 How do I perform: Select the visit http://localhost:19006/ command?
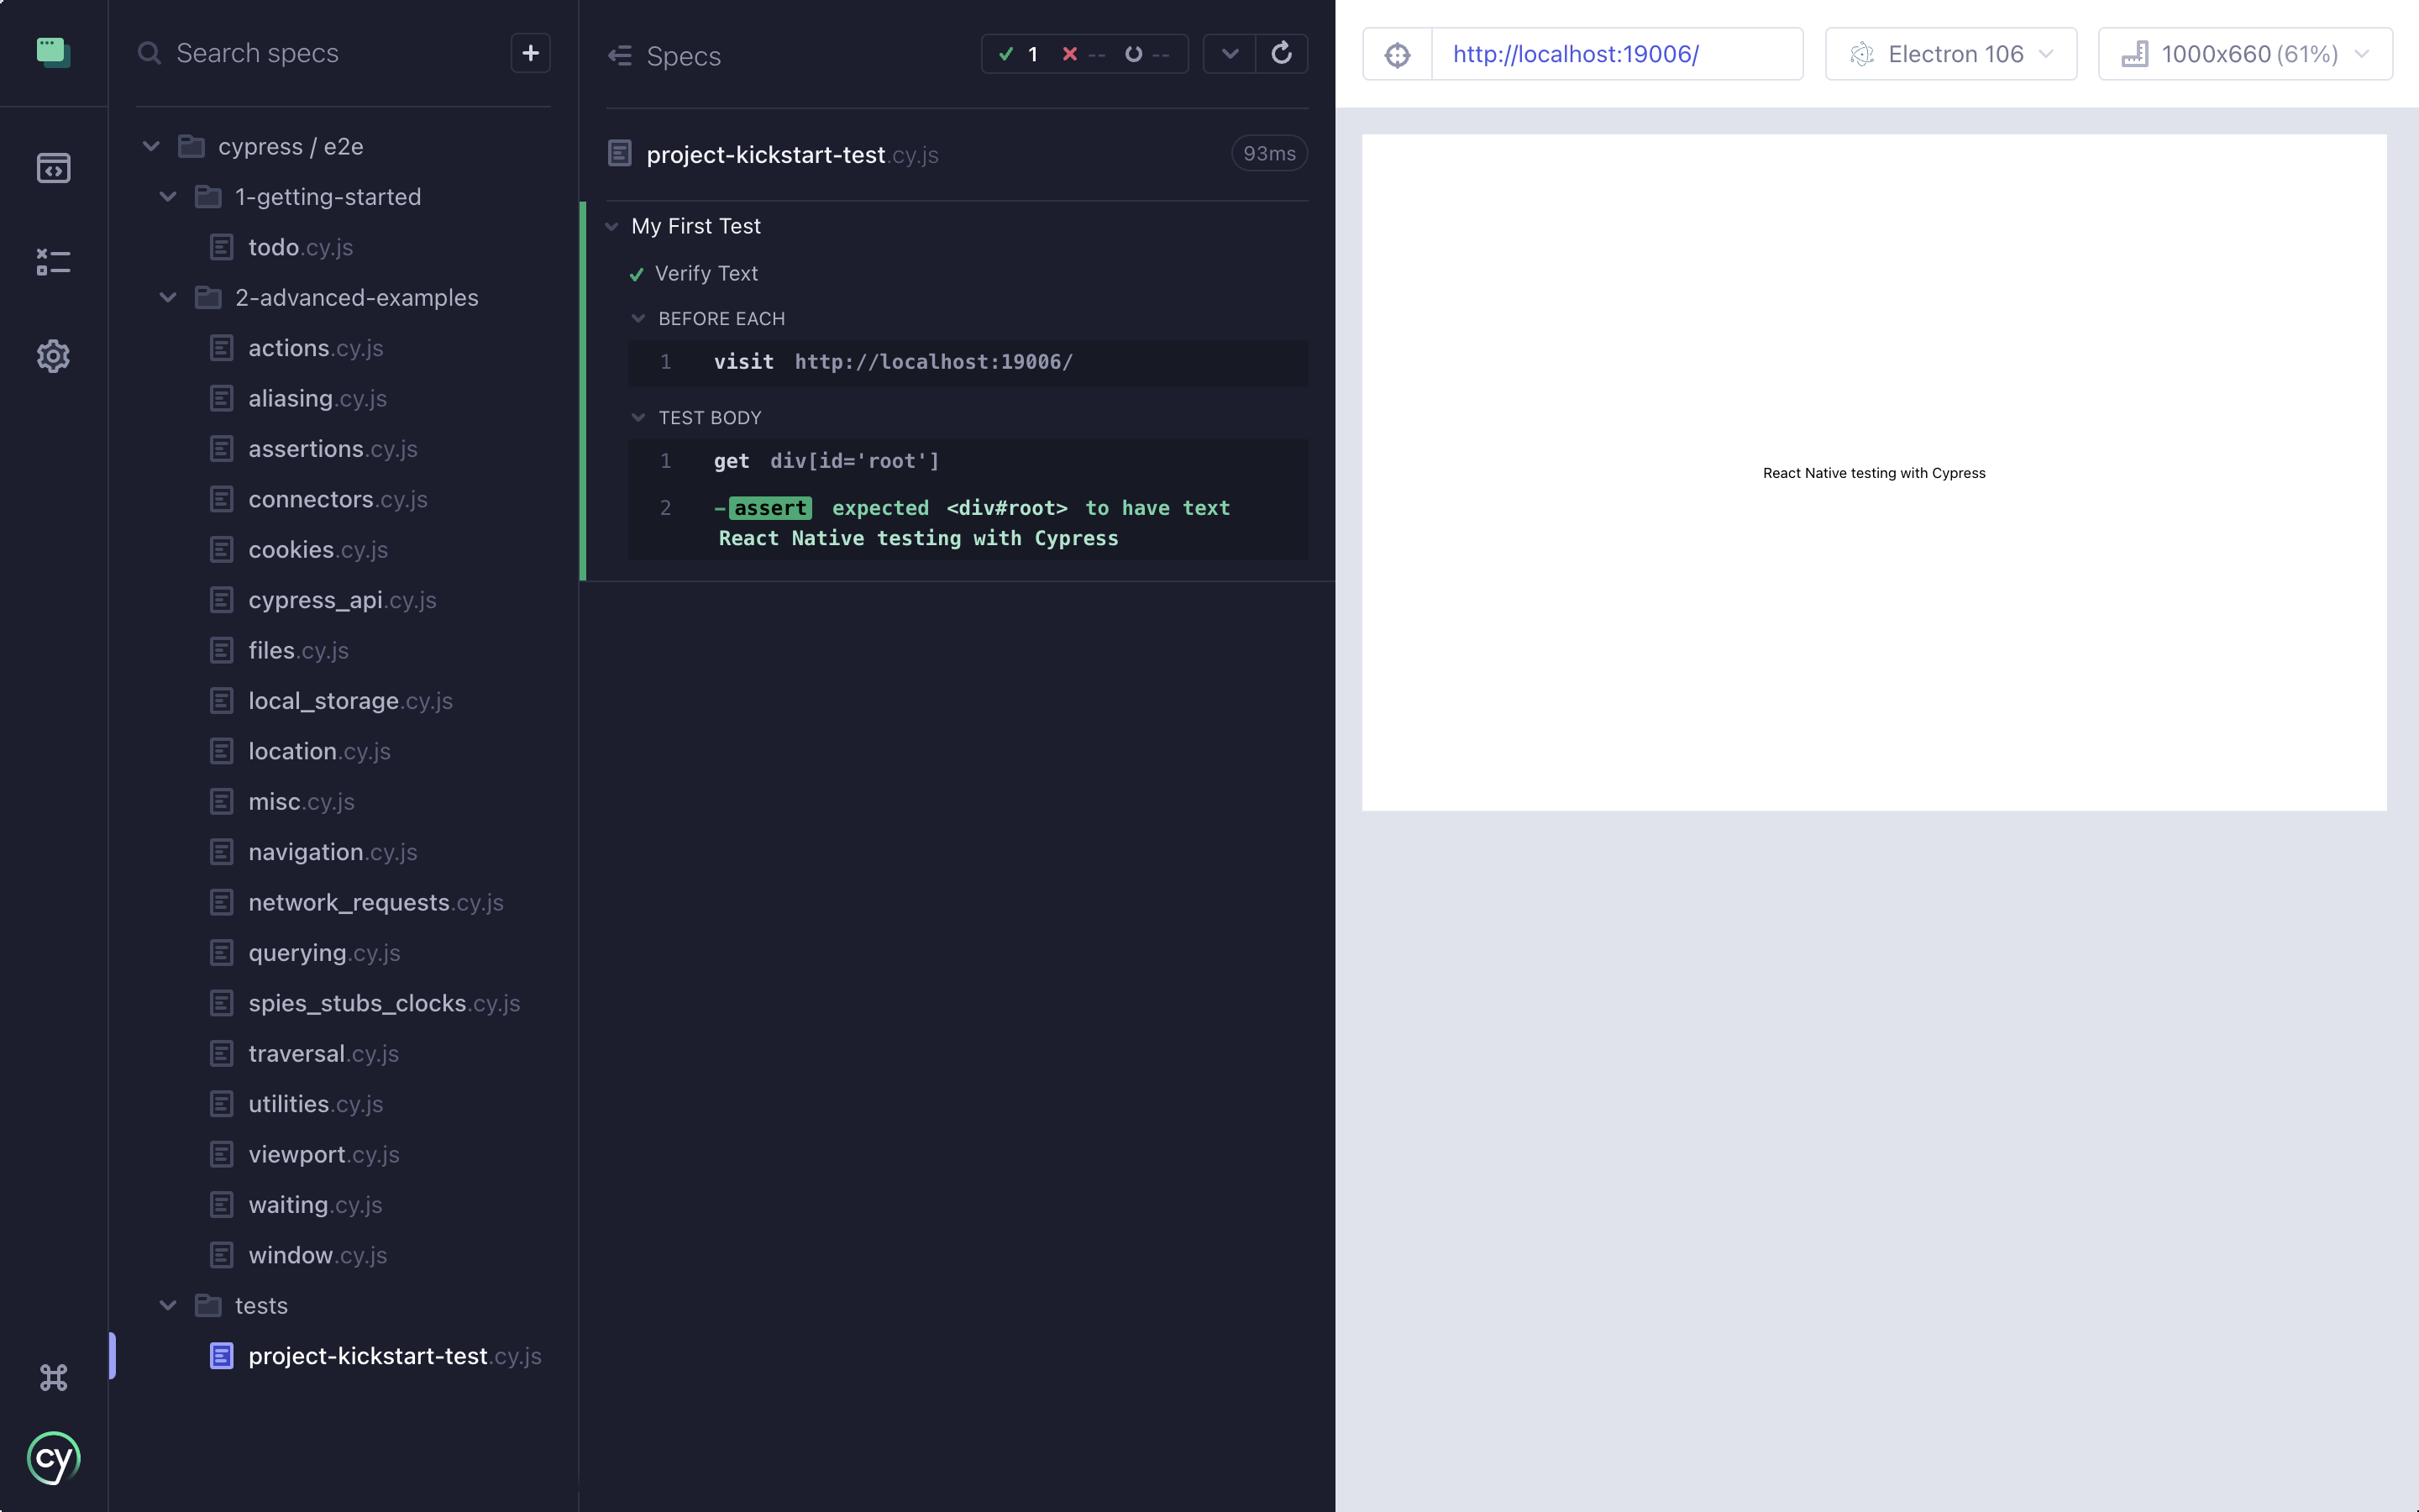pyautogui.click(x=968, y=362)
